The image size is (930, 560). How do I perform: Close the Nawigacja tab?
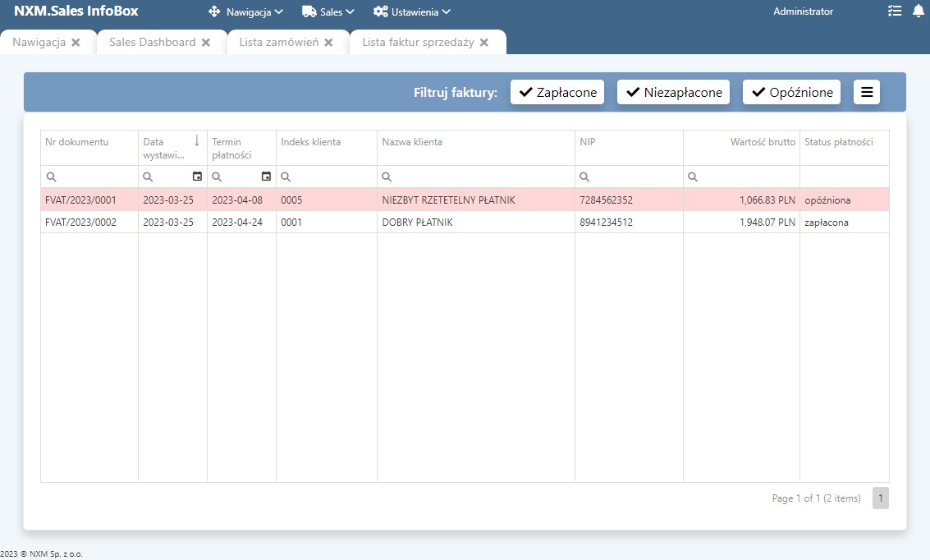point(76,43)
